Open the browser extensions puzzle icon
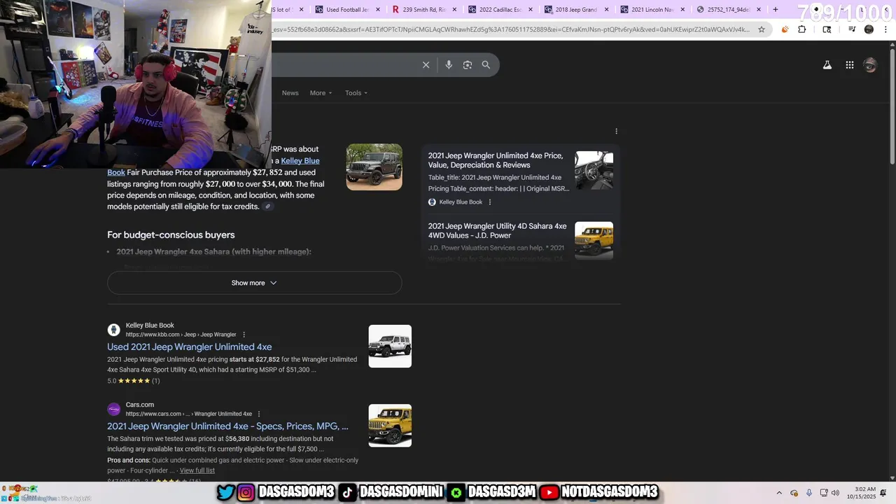The height and width of the screenshot is (504, 896). tap(802, 29)
